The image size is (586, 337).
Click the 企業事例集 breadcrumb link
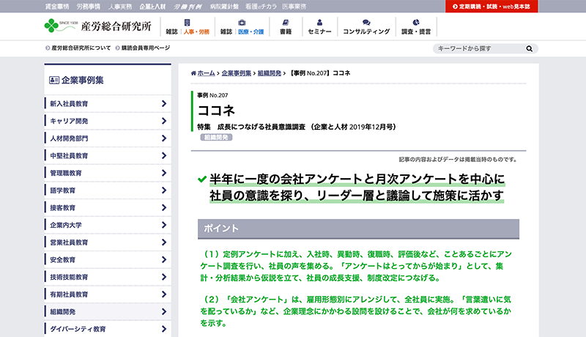click(x=237, y=73)
